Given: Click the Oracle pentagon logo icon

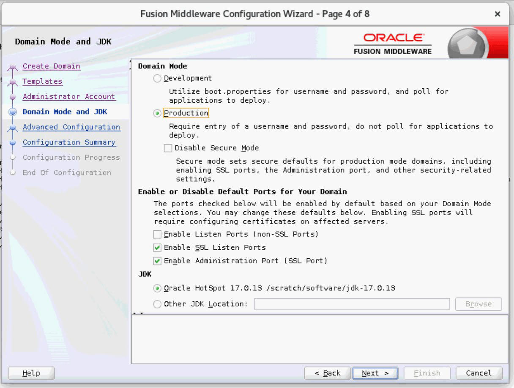Looking at the screenshot, I should coord(468,44).
